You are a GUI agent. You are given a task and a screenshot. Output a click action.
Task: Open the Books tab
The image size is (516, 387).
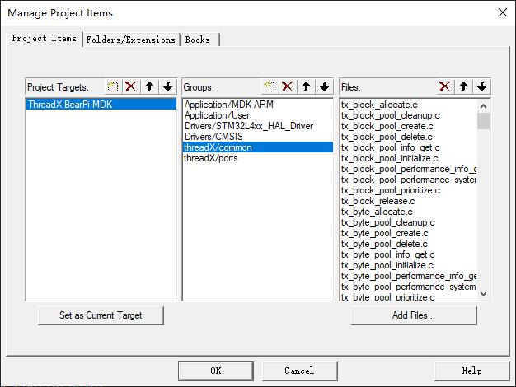pyautogui.click(x=198, y=40)
